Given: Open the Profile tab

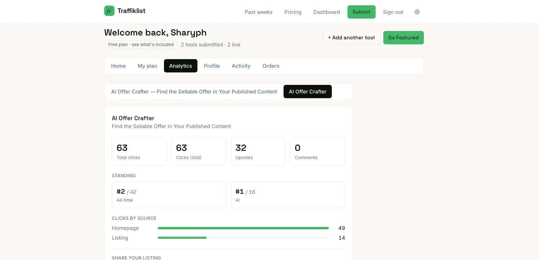Looking at the screenshot, I should click(212, 66).
